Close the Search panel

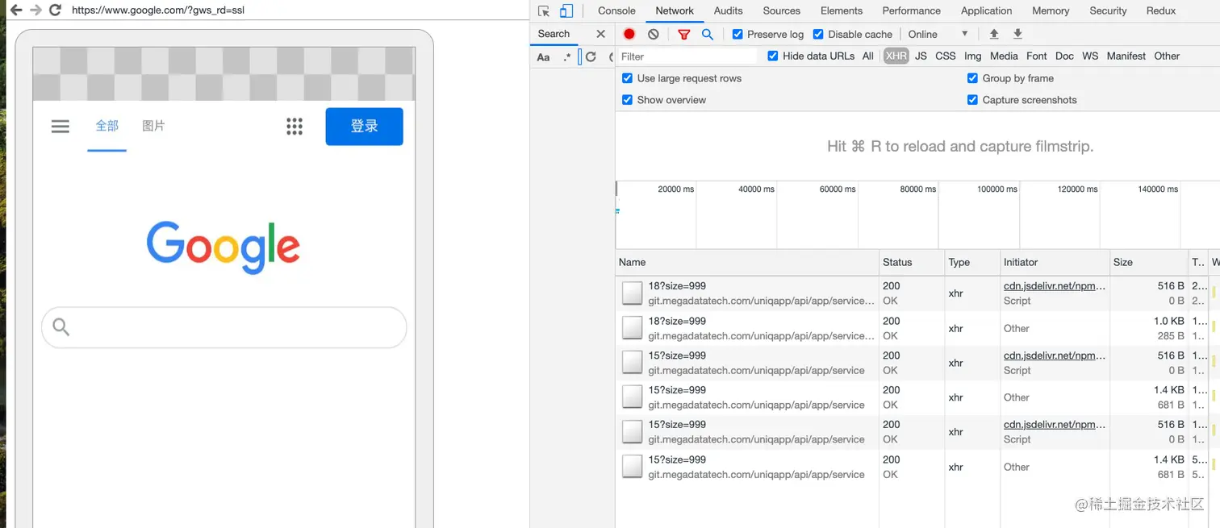coord(600,34)
